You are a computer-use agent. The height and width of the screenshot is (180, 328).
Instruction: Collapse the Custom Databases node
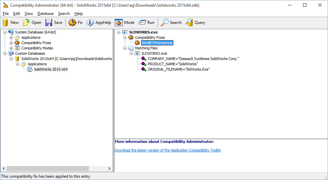5,54
